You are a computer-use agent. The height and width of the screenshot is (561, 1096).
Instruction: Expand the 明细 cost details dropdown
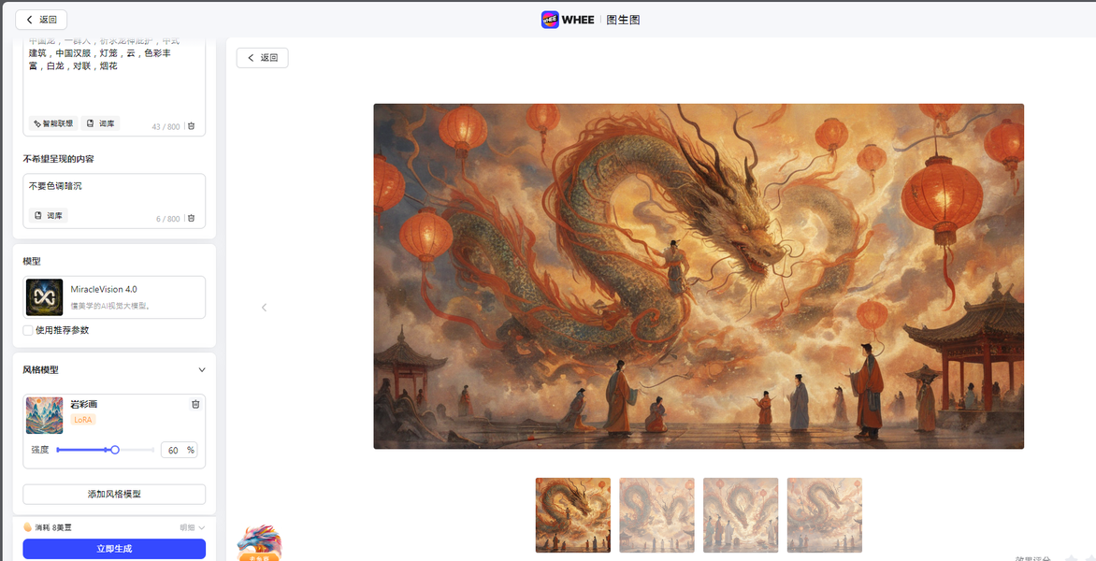click(193, 527)
